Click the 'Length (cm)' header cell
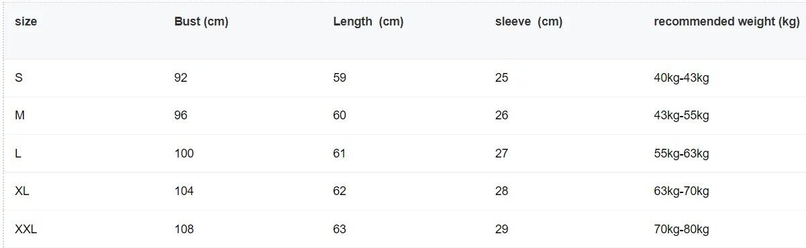The image size is (806, 248). point(368,21)
